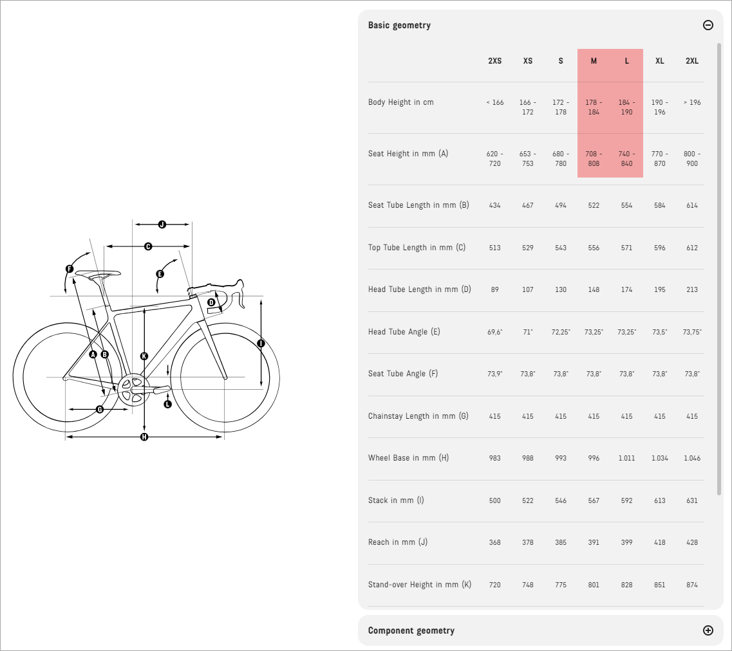The image size is (732, 651).
Task: Click the minus icon beside Basic geometry
Action: [708, 25]
